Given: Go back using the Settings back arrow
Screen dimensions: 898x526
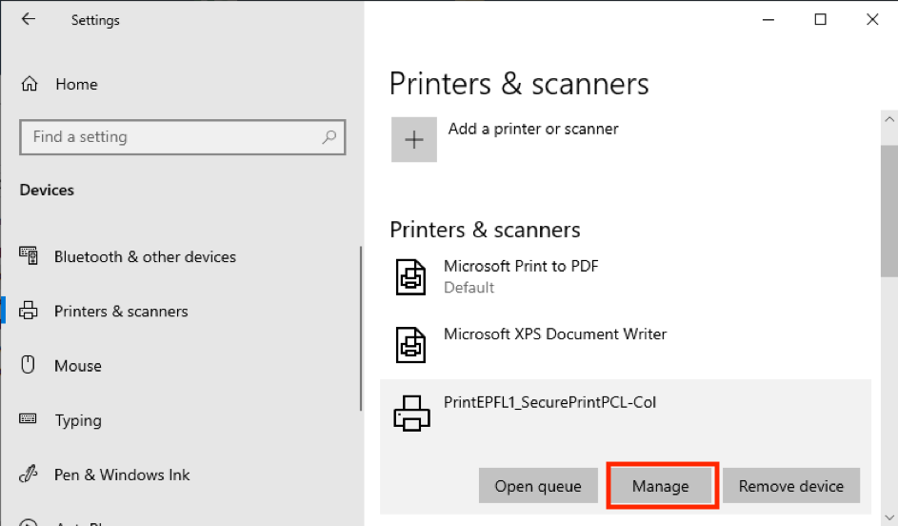Looking at the screenshot, I should (x=28, y=19).
